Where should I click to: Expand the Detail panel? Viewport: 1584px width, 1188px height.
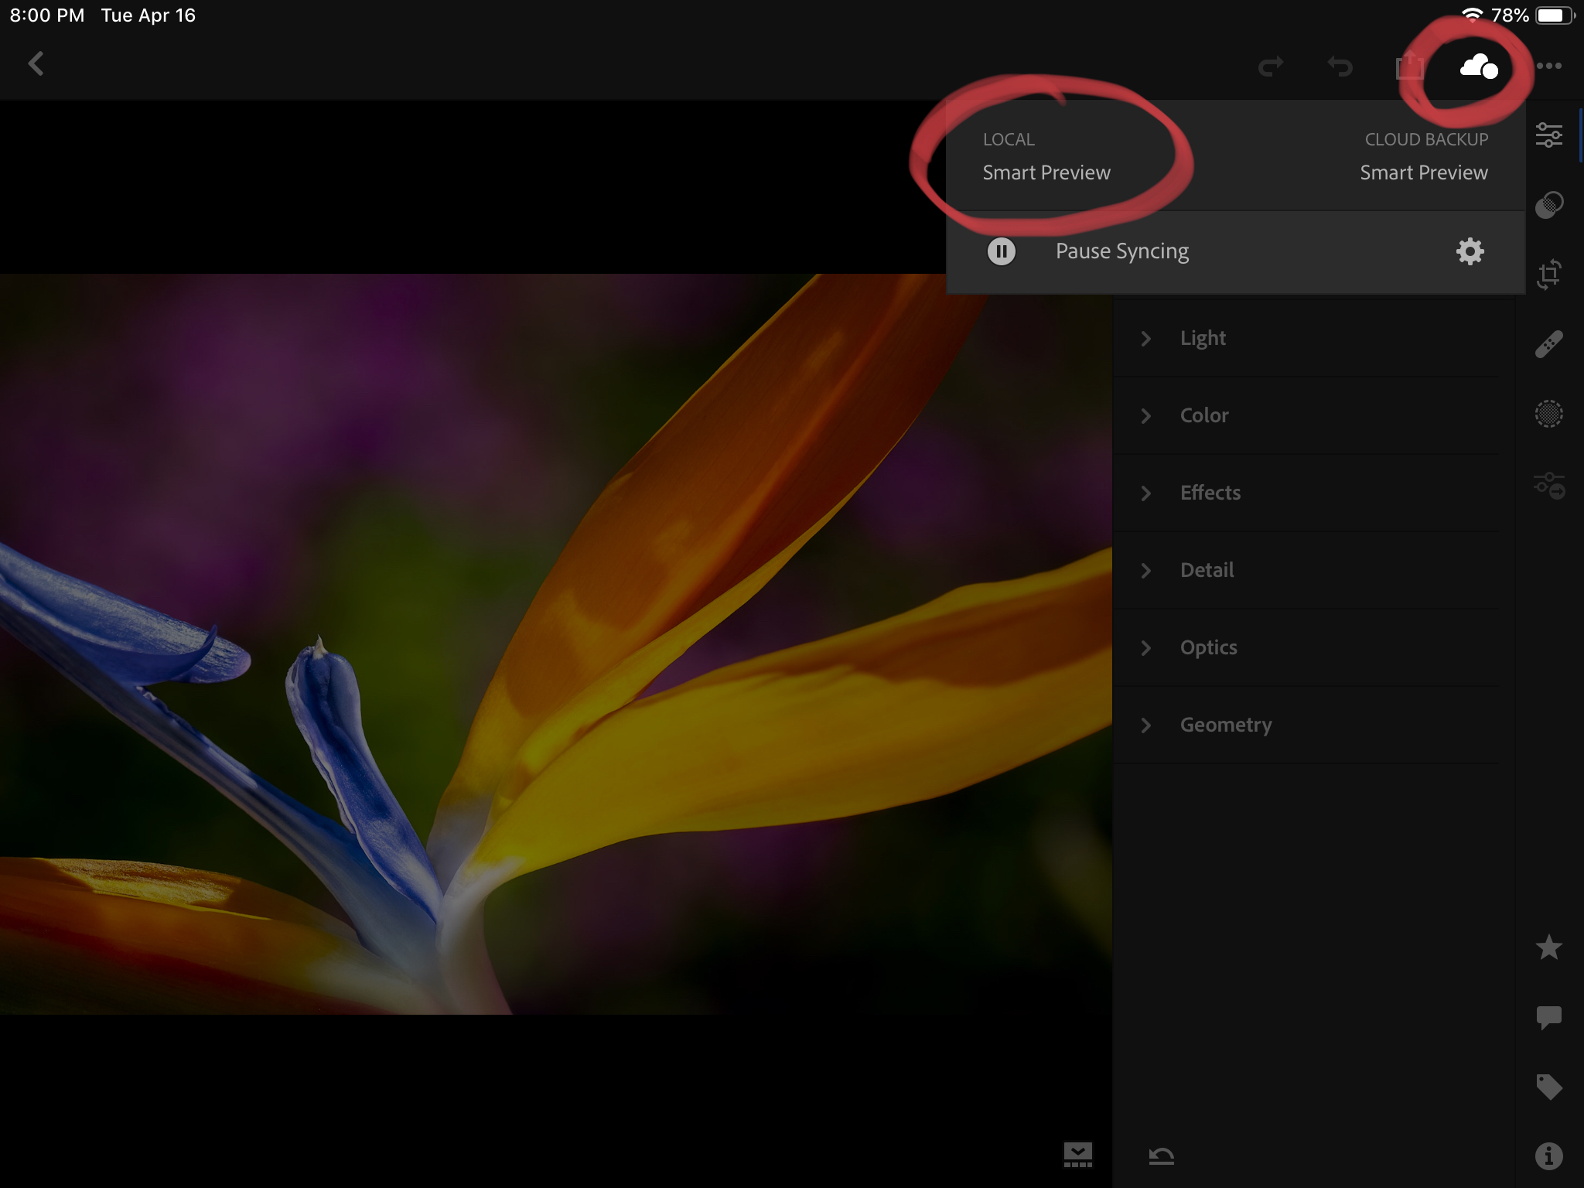pyautogui.click(x=1306, y=570)
